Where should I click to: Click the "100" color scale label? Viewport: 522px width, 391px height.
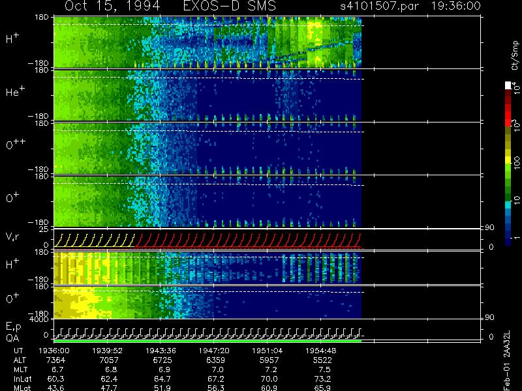(516, 163)
